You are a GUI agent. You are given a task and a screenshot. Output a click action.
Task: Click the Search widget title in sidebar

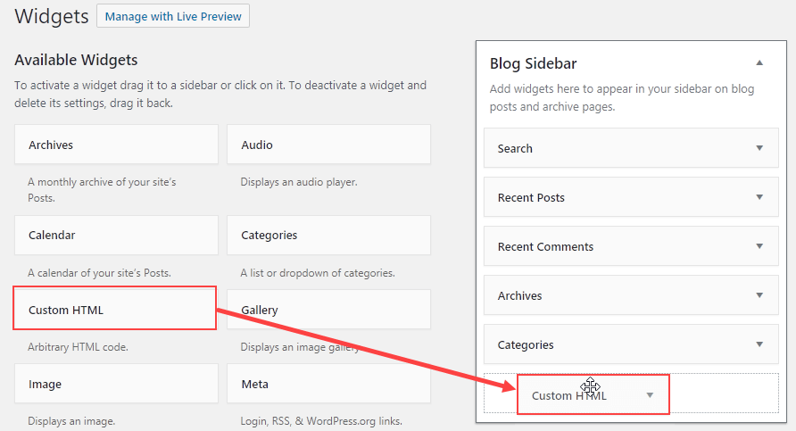point(515,149)
